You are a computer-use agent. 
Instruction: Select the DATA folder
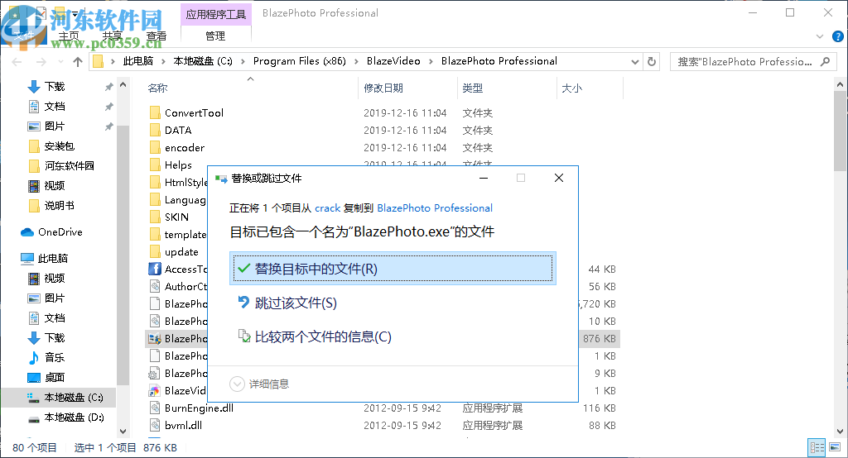click(x=178, y=130)
